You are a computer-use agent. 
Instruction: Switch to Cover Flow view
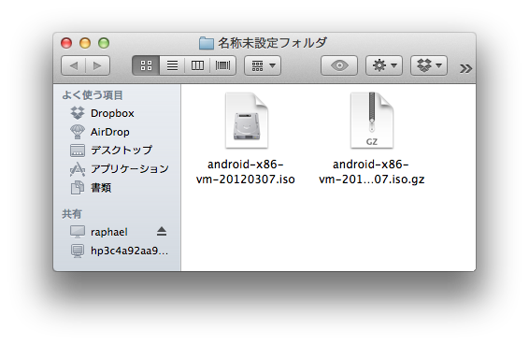[x=222, y=65]
